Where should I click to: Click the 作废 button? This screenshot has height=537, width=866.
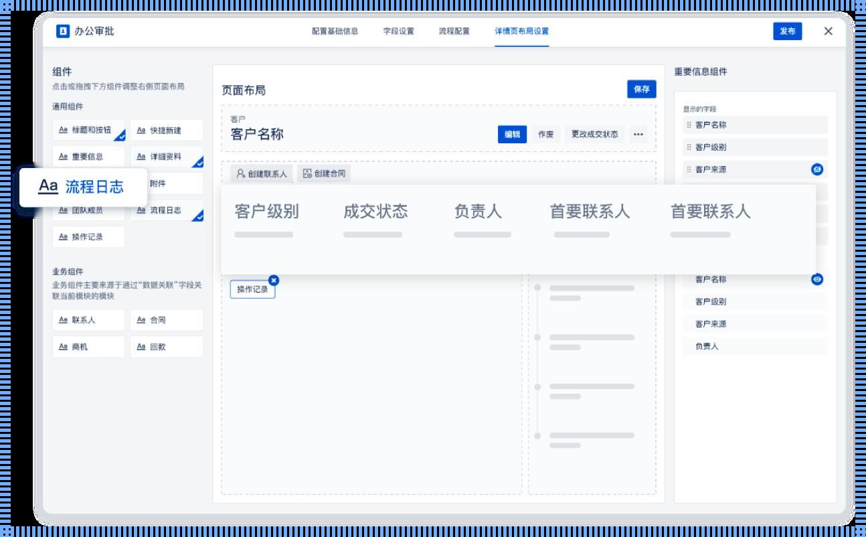(x=545, y=134)
